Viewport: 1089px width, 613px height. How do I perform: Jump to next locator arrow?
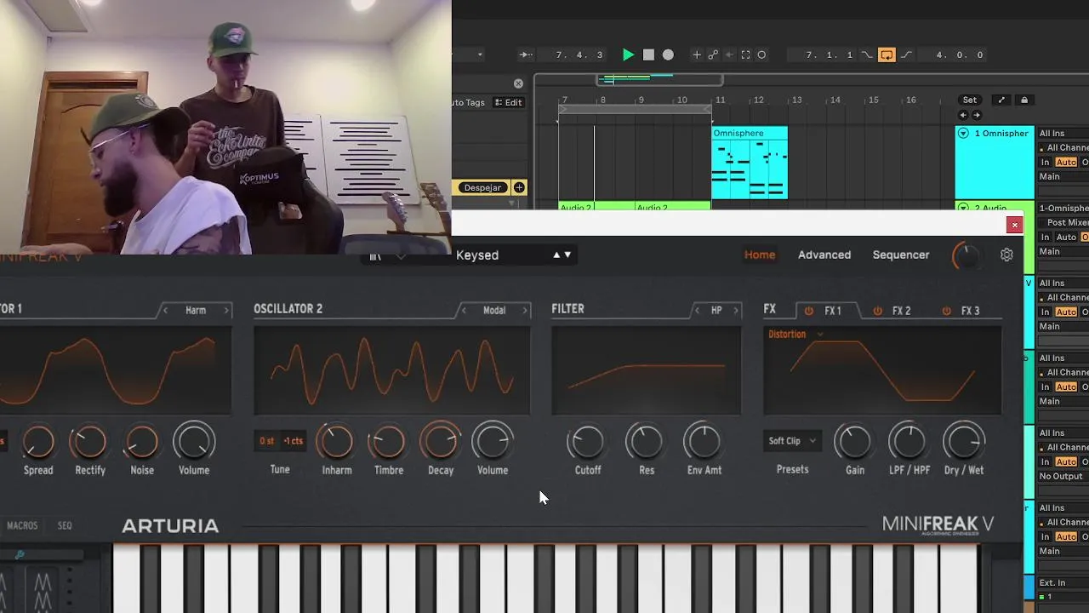[977, 115]
